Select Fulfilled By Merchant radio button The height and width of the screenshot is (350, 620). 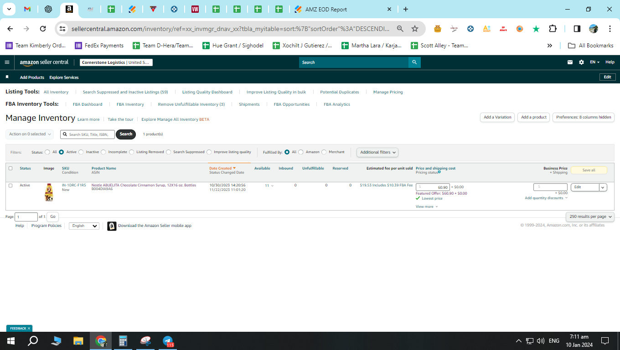click(324, 152)
